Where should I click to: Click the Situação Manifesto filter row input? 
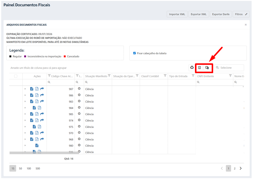click(98, 82)
